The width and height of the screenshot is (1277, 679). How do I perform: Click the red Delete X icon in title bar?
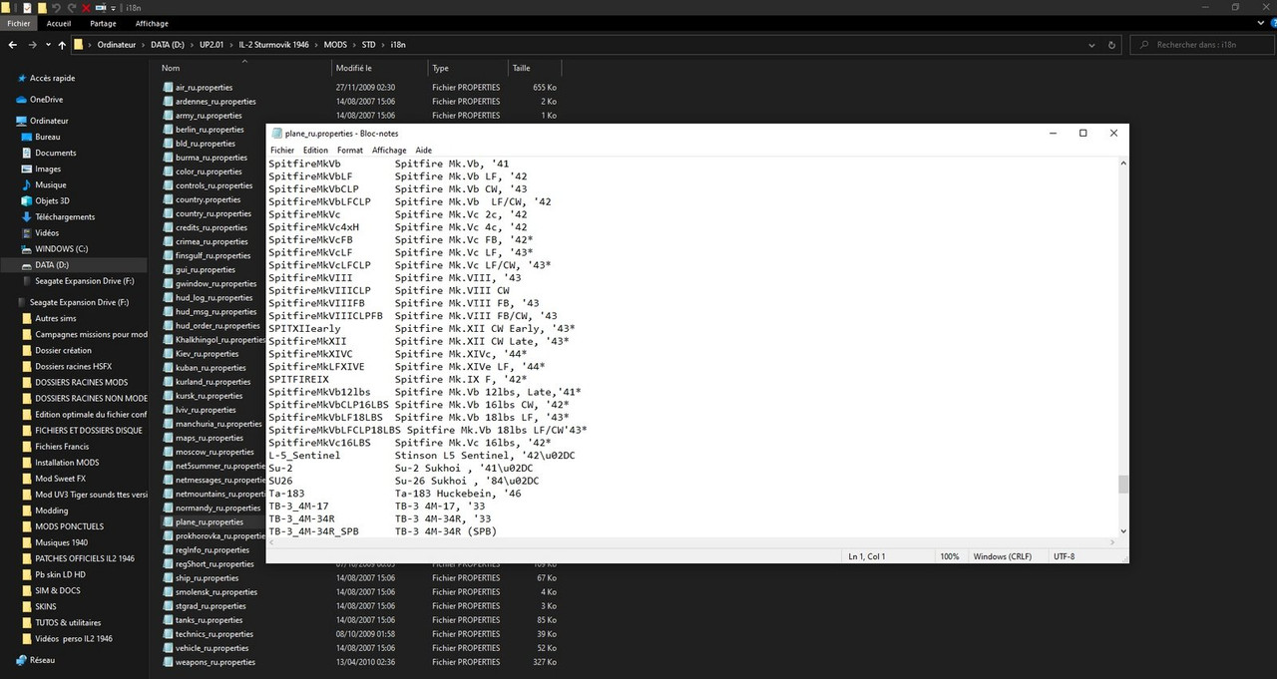pyautogui.click(x=86, y=8)
